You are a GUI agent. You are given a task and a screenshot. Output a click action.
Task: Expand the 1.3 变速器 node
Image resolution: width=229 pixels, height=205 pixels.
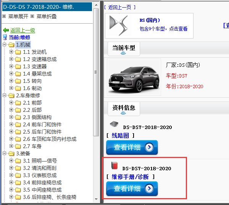(x=11, y=66)
